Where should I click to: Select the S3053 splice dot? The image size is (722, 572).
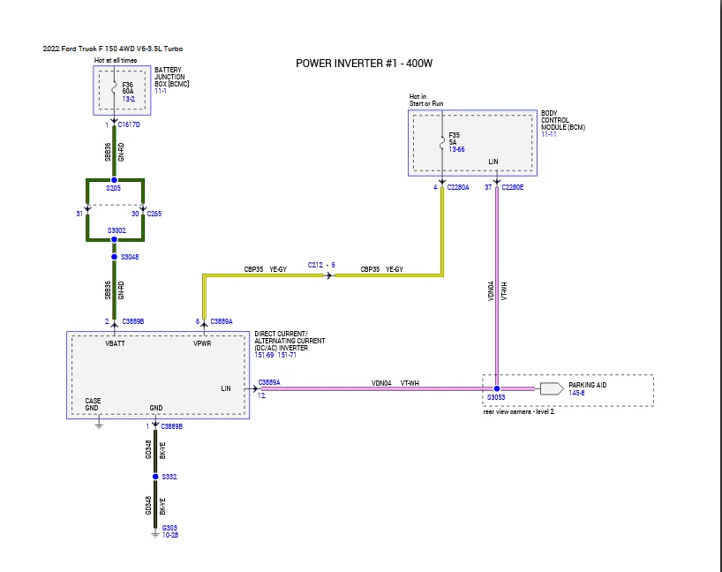point(497,388)
